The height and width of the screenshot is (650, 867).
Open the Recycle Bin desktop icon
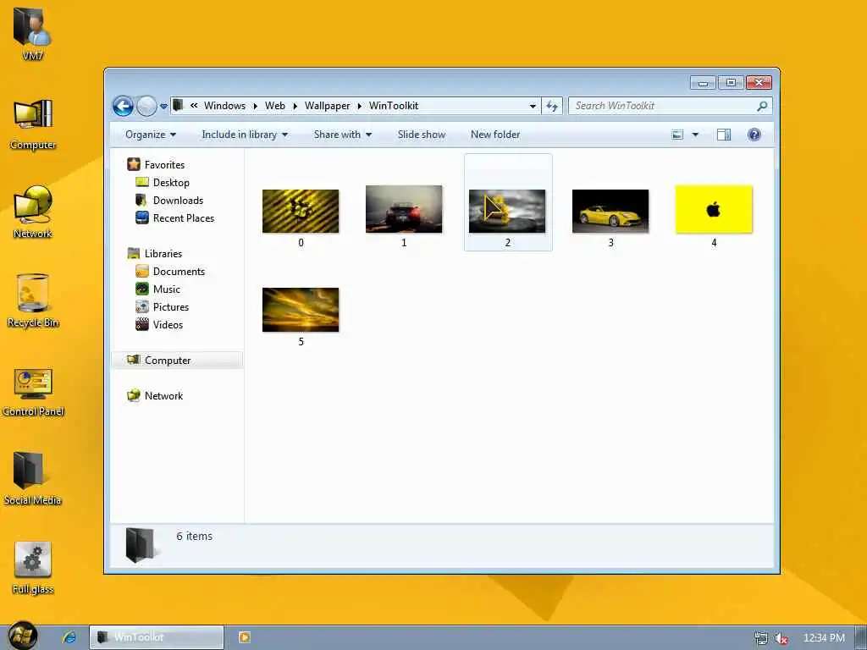[x=33, y=300]
